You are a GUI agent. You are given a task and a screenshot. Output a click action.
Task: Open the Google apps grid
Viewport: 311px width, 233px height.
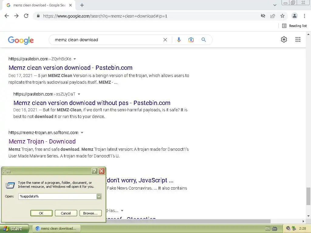pyautogui.click(x=298, y=39)
